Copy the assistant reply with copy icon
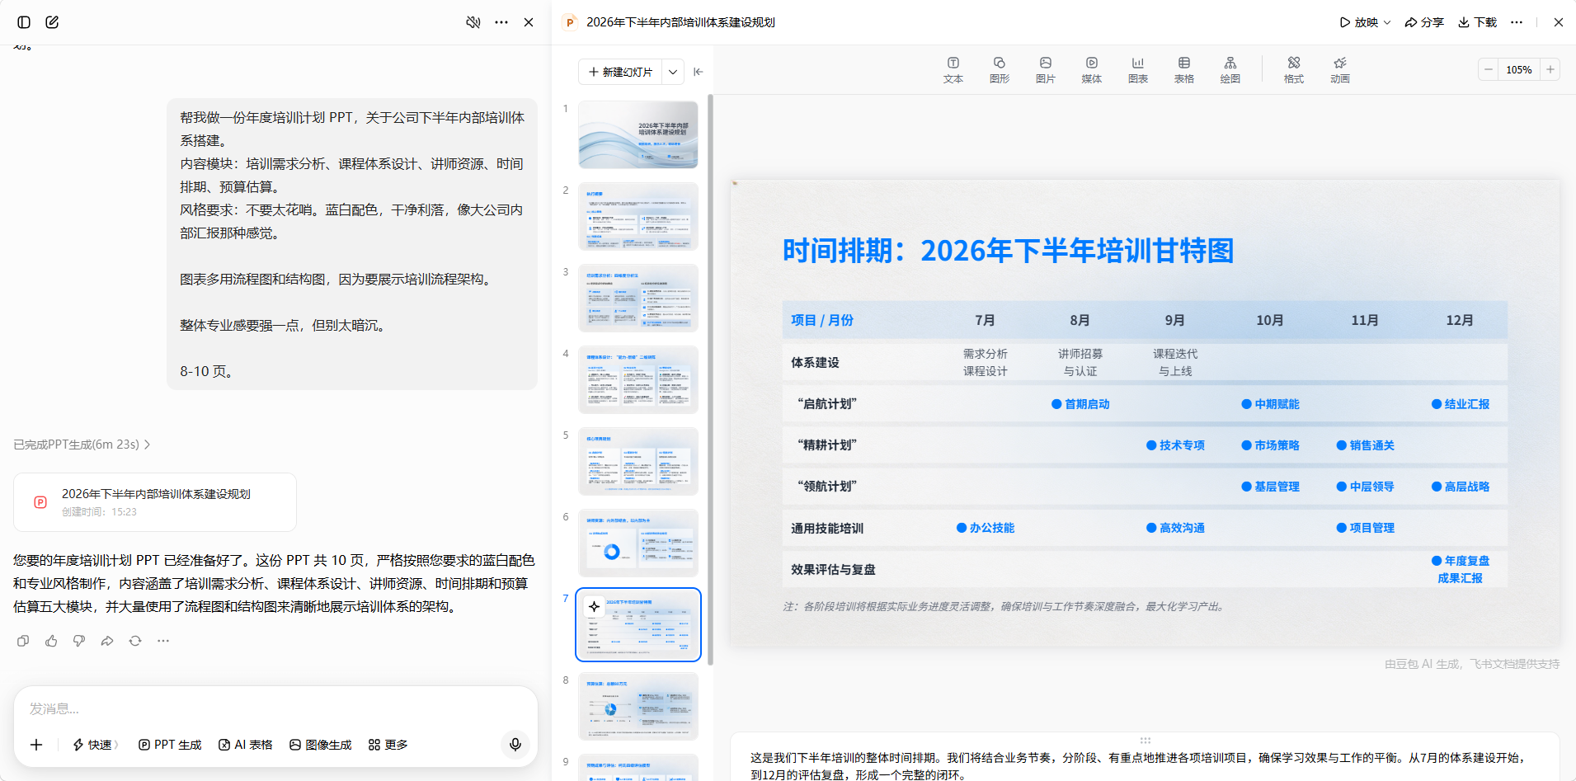This screenshot has height=781, width=1576. tap(23, 641)
